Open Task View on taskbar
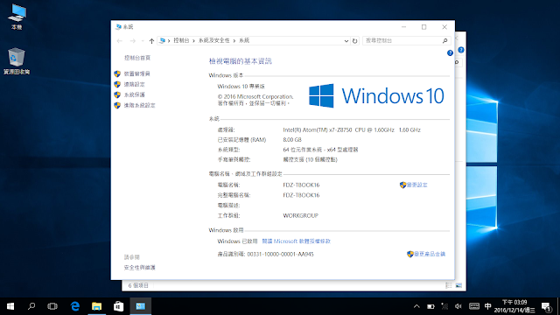This screenshot has width=560, height=315. (x=52, y=306)
